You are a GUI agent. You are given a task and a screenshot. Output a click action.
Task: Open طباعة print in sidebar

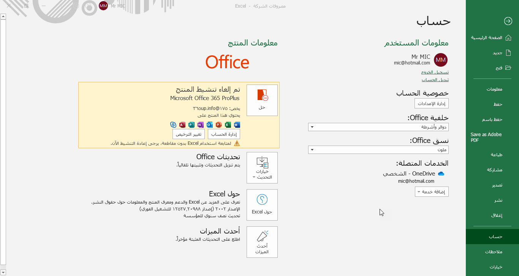[492, 155]
